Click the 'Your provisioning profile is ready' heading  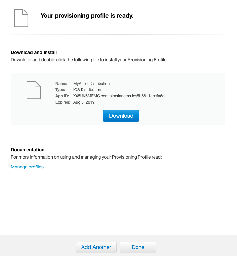point(87,15)
